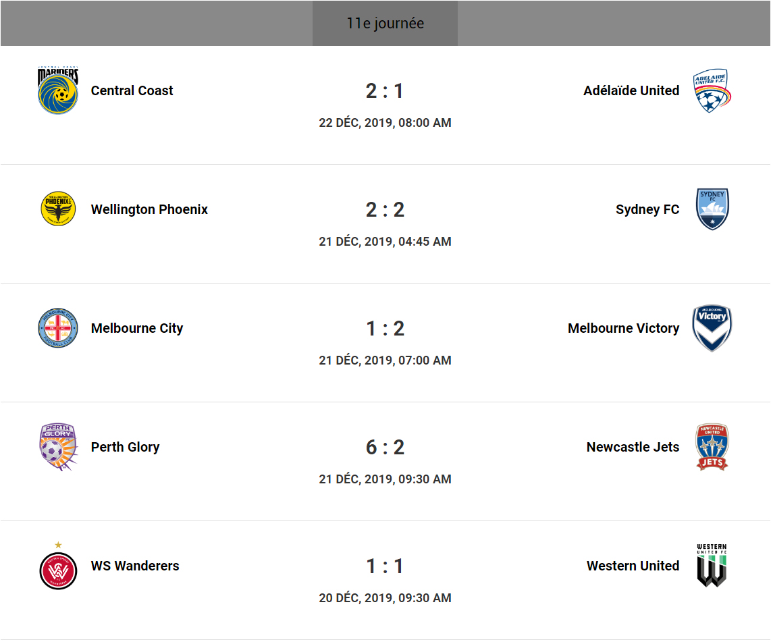Click the Wellington Phoenix badge

point(58,209)
